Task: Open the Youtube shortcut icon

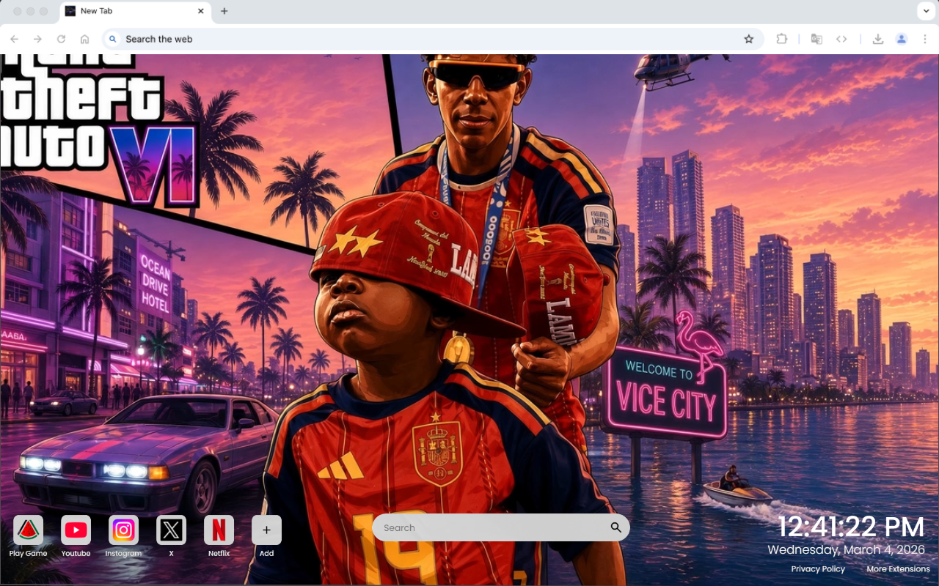Action: pos(76,530)
